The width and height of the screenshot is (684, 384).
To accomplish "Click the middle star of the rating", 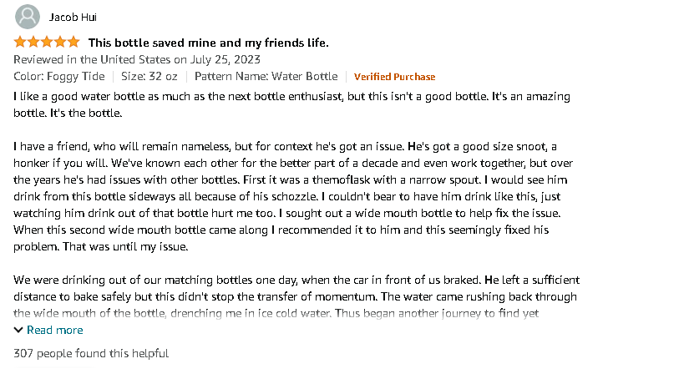I will click(x=47, y=42).
